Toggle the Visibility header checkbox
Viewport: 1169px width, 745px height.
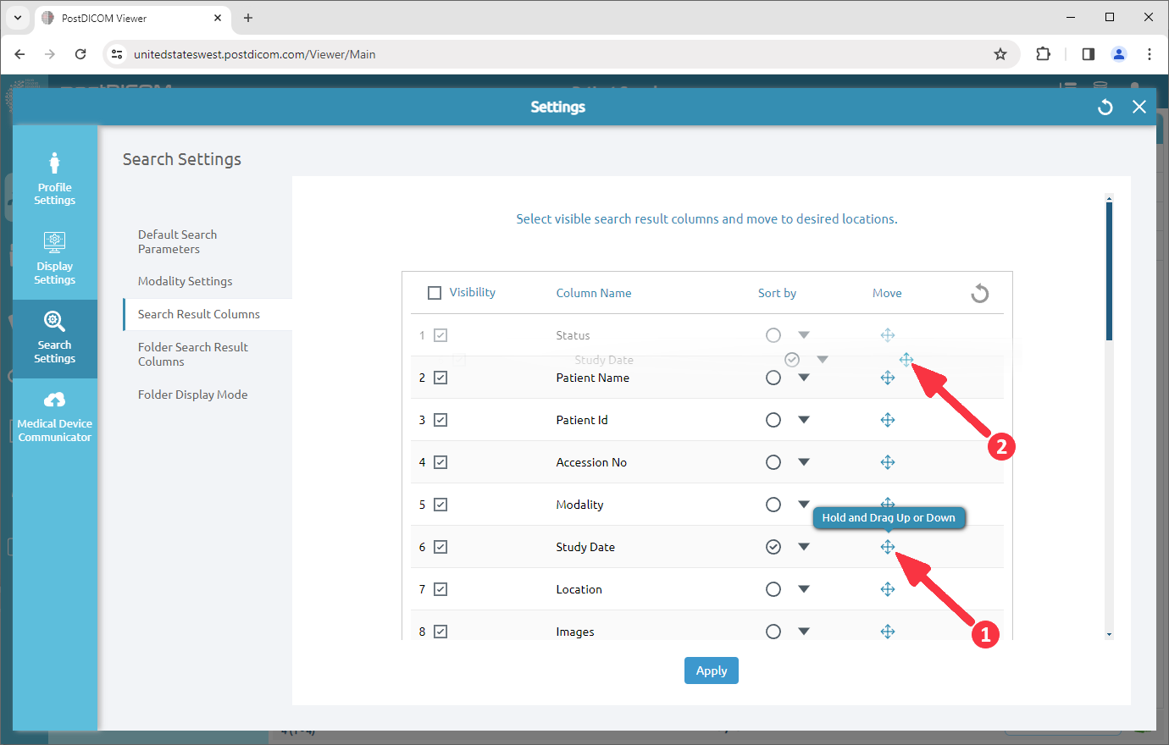tap(435, 292)
